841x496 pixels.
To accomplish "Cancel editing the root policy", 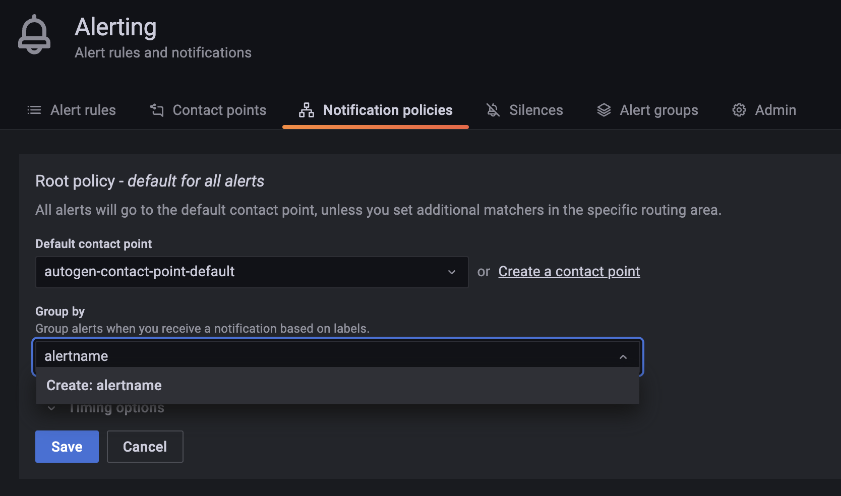I will pos(145,446).
